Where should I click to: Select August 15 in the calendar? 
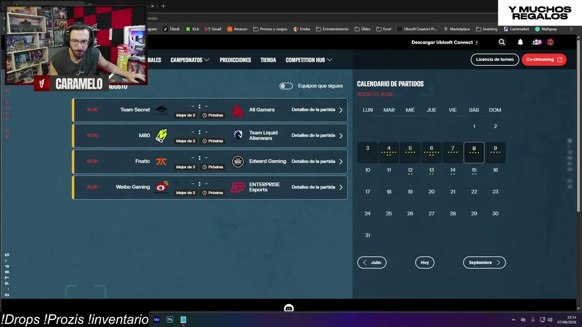(x=474, y=171)
